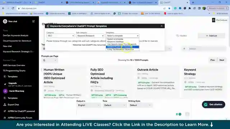Click the Get citation button
The image size is (230, 129).
point(213,105)
